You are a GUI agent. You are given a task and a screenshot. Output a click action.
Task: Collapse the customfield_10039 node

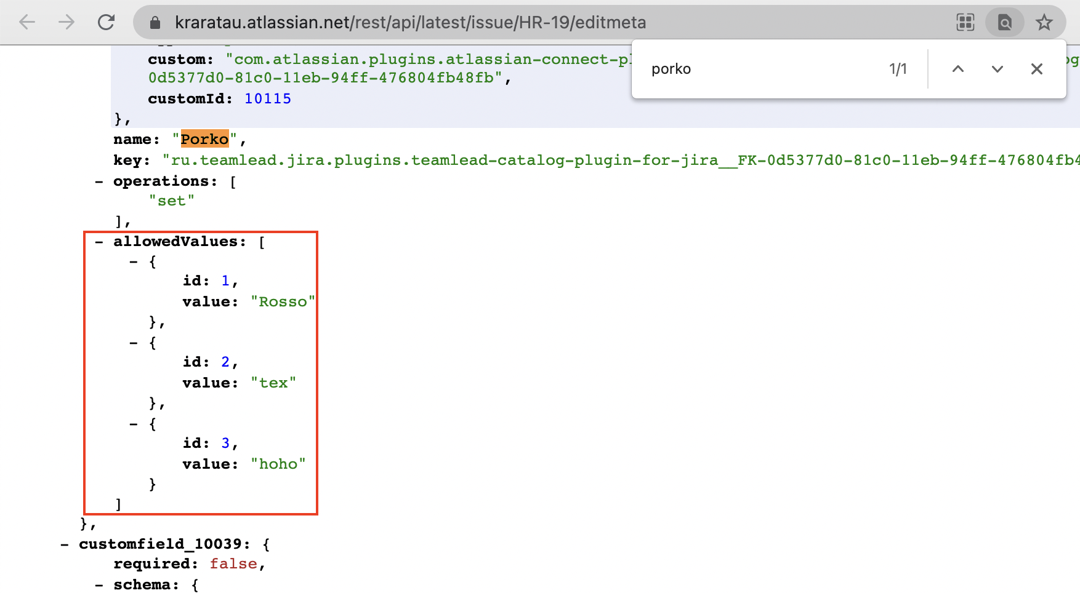65,544
